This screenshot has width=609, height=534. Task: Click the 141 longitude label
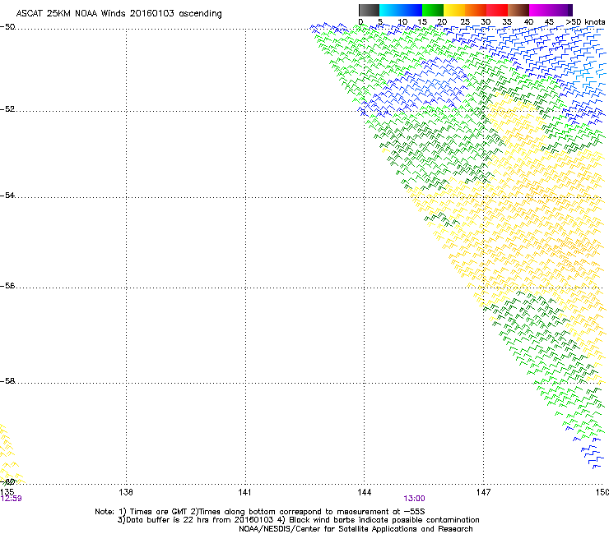[x=244, y=492]
